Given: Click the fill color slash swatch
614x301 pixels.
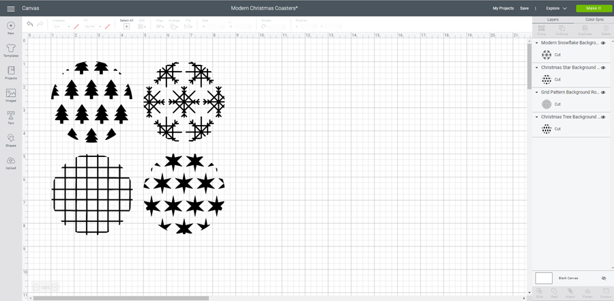Looking at the screenshot, I should [x=107, y=26].
